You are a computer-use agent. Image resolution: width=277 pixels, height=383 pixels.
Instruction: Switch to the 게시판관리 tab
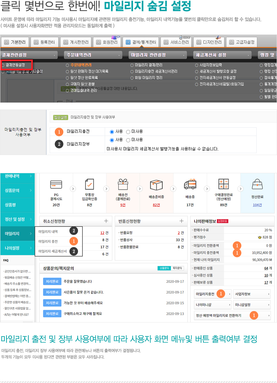click(76, 42)
